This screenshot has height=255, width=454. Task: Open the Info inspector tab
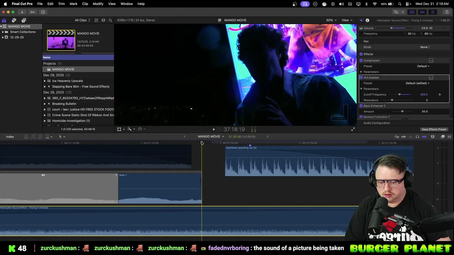[367, 20]
